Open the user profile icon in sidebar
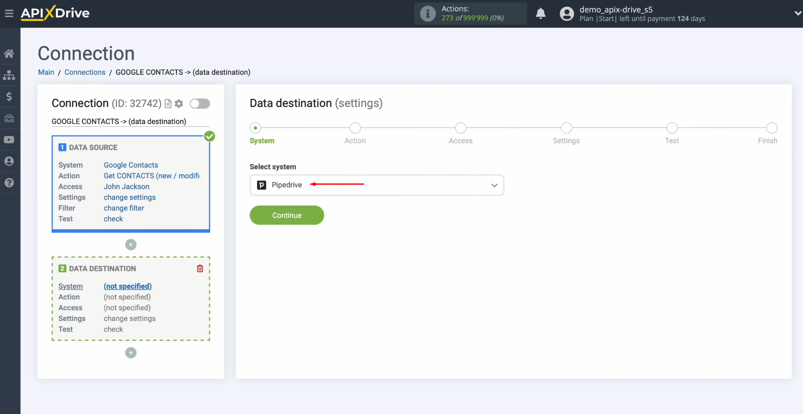 pyautogui.click(x=9, y=161)
